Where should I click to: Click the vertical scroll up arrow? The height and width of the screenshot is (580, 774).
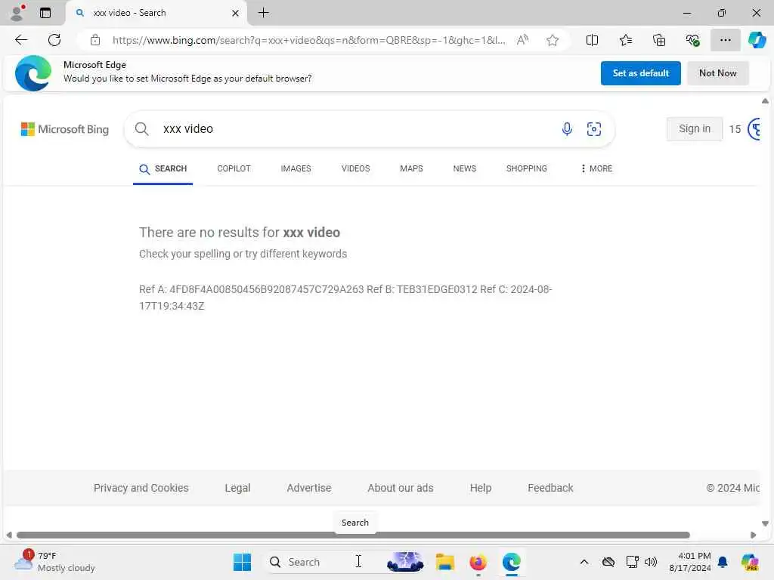pos(765,101)
